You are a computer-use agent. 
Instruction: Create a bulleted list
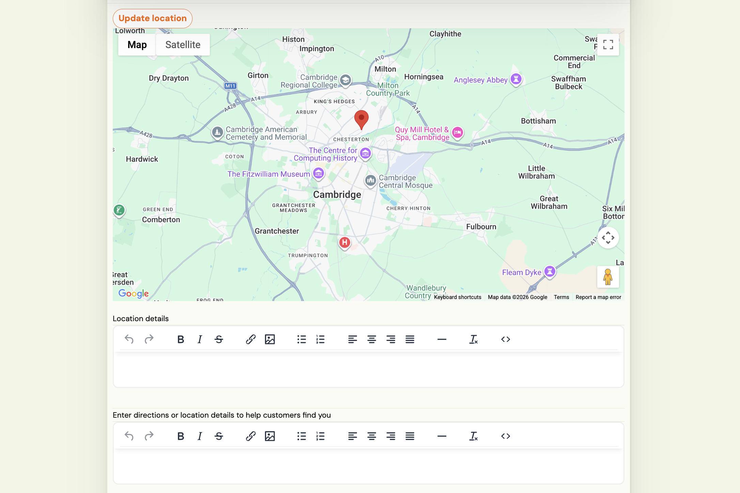pyautogui.click(x=302, y=339)
